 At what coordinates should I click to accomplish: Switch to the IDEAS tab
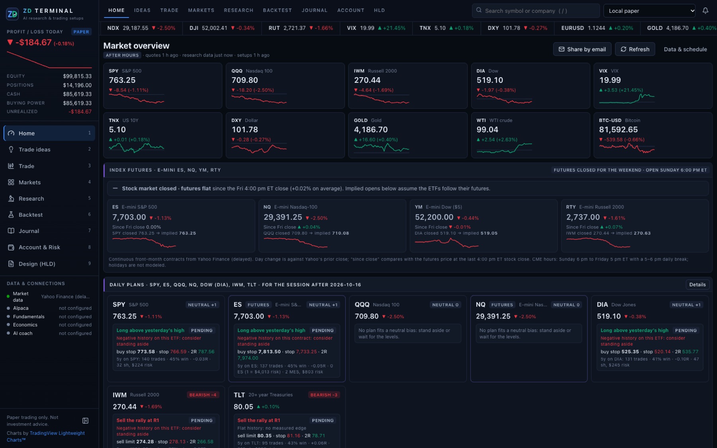point(142,10)
